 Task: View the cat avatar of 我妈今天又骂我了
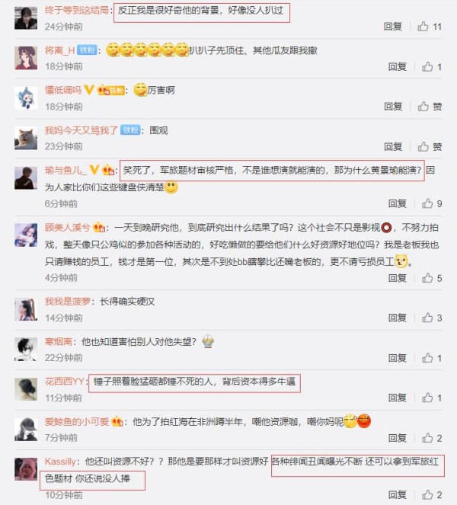[x=26, y=138]
